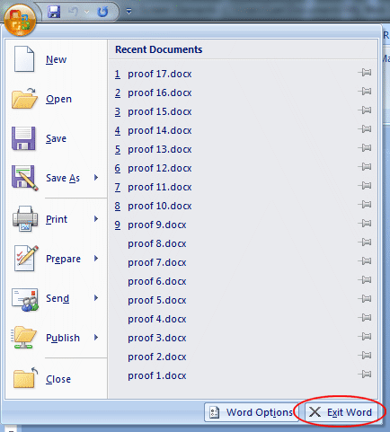This screenshot has width=390, height=432.
Task: Click the pushpin next to proof 4.docx
Action: click(365, 318)
